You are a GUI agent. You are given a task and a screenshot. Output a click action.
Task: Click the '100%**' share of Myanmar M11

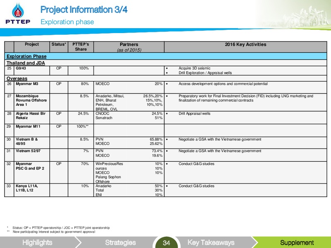(82, 126)
